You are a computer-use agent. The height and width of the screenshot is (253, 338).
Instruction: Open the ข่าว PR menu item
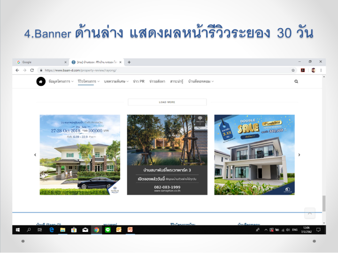pyautogui.click(x=138, y=82)
